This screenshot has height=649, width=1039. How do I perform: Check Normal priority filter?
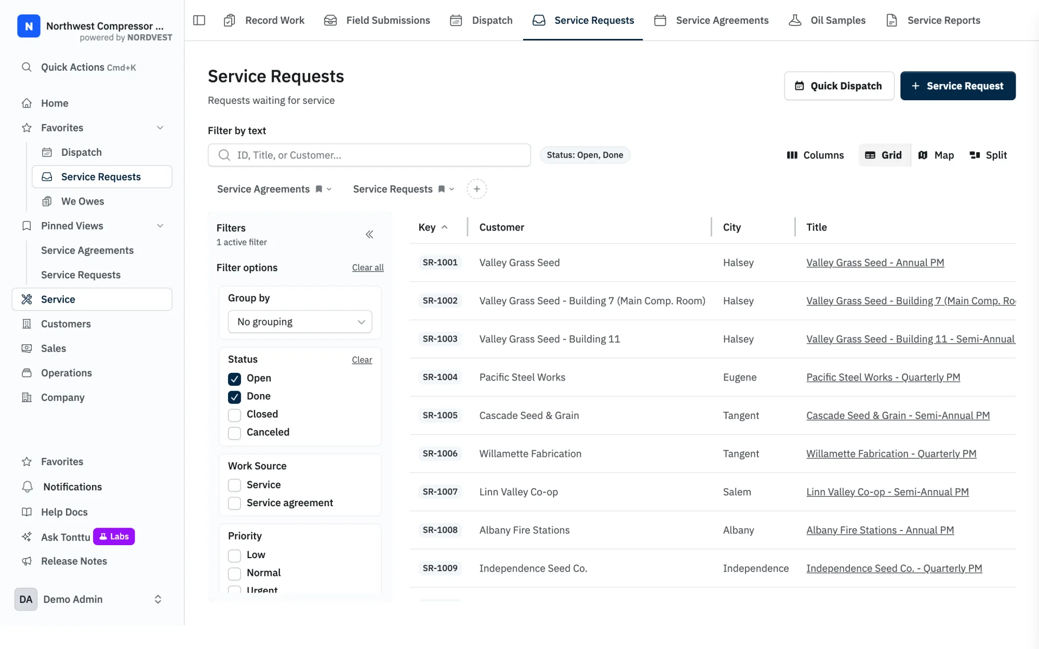tap(234, 573)
